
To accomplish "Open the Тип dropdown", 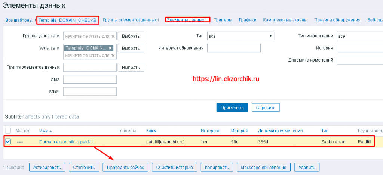I will 240,36.
